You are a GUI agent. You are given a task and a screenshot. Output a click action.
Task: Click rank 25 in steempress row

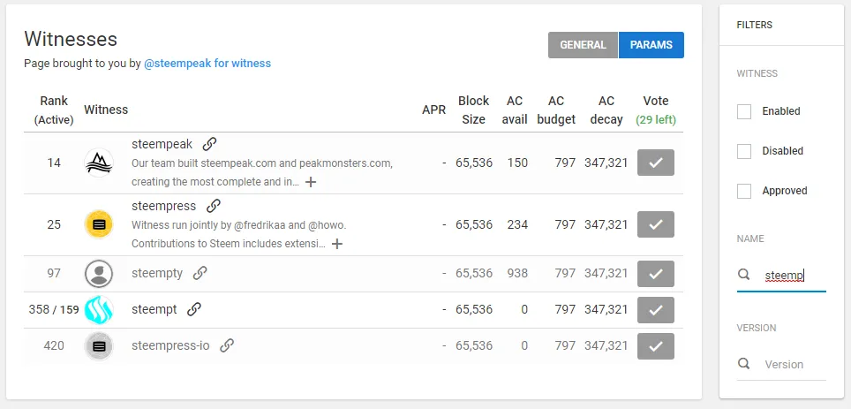pyautogui.click(x=54, y=224)
